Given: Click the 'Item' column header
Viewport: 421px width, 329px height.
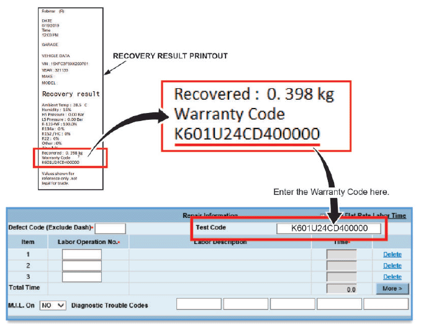Looking at the screenshot, I should (x=28, y=242).
